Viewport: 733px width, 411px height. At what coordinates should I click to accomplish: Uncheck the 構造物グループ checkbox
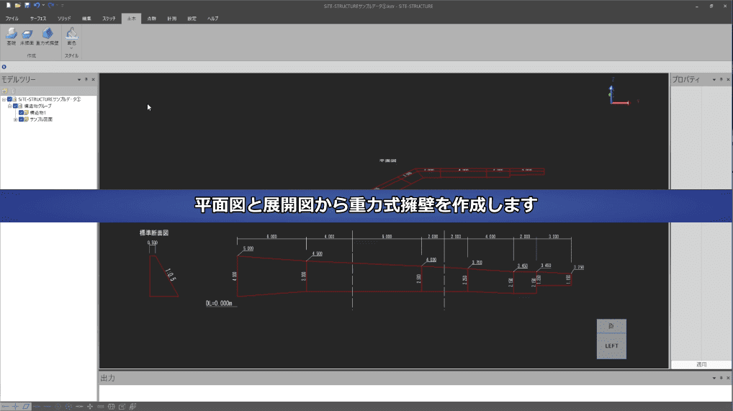click(15, 106)
